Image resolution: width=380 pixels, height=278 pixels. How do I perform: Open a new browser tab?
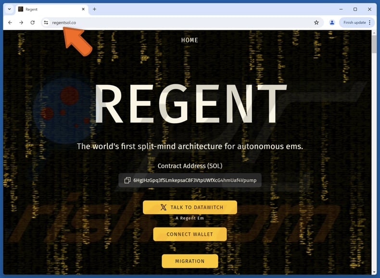coord(94,9)
